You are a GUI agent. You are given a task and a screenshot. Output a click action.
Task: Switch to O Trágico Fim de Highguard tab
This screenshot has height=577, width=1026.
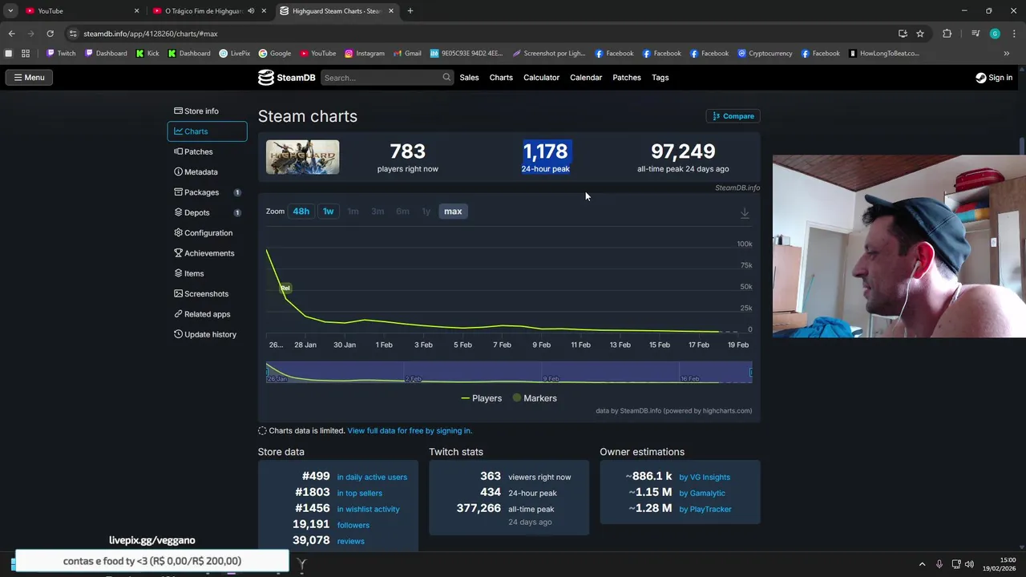pos(210,11)
